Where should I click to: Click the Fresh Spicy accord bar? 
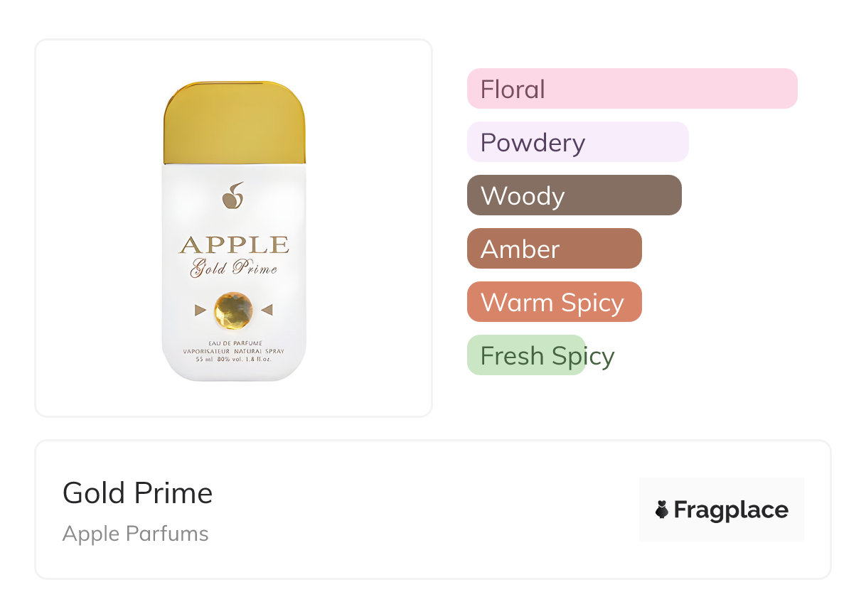pyautogui.click(x=526, y=355)
